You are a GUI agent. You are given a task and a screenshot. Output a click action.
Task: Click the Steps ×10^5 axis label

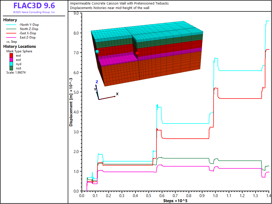pyautogui.click(x=175, y=201)
